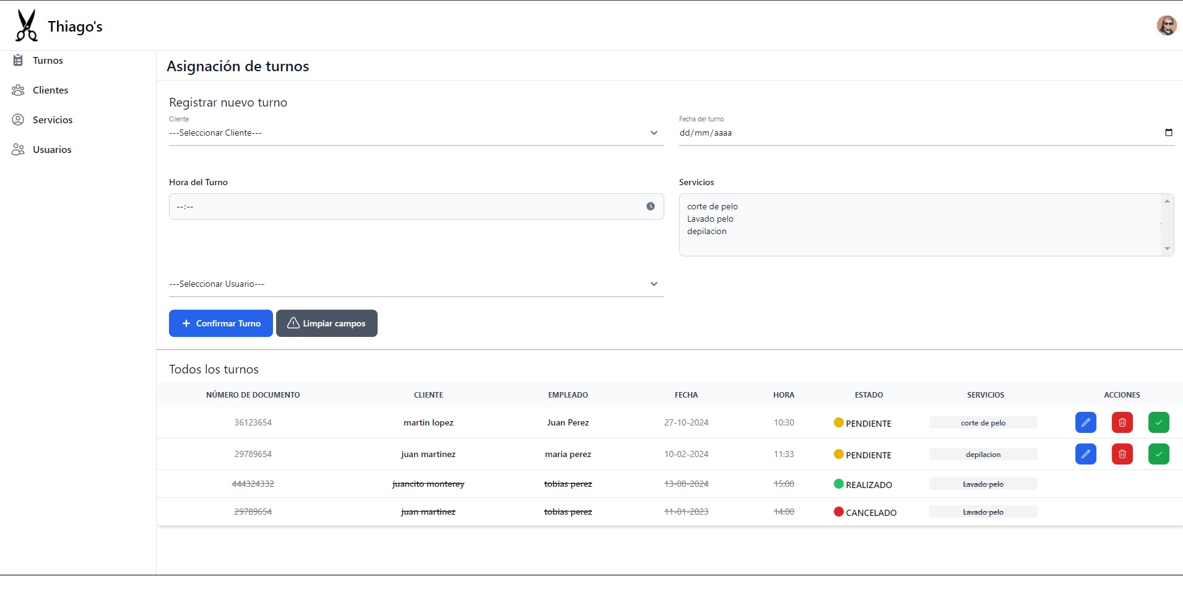Image resolution: width=1183 pixels, height=602 pixels.
Task: Open Usuarios from the sidebar
Action: click(52, 149)
